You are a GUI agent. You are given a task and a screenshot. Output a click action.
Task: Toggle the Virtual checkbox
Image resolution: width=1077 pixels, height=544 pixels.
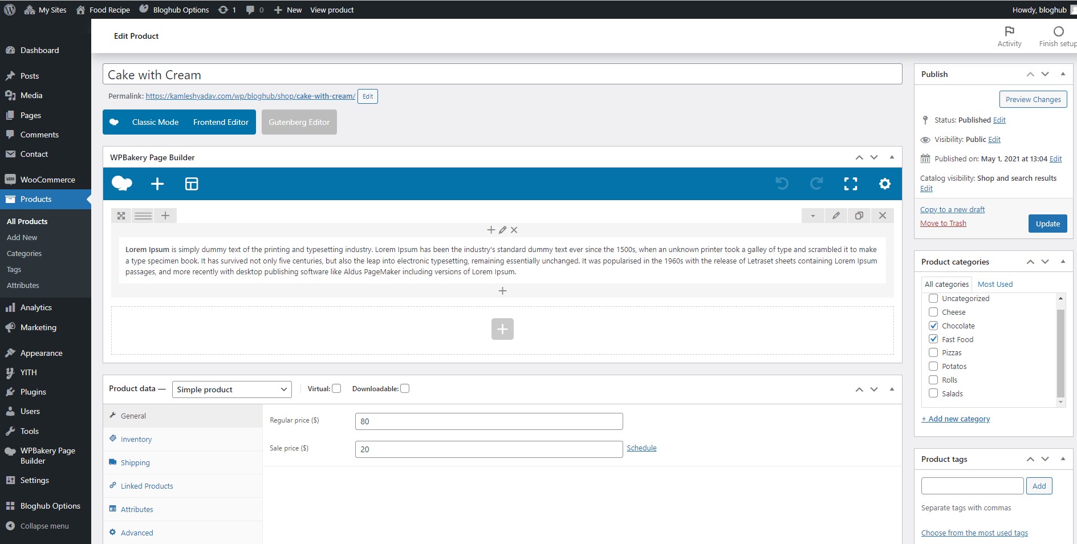tap(336, 388)
